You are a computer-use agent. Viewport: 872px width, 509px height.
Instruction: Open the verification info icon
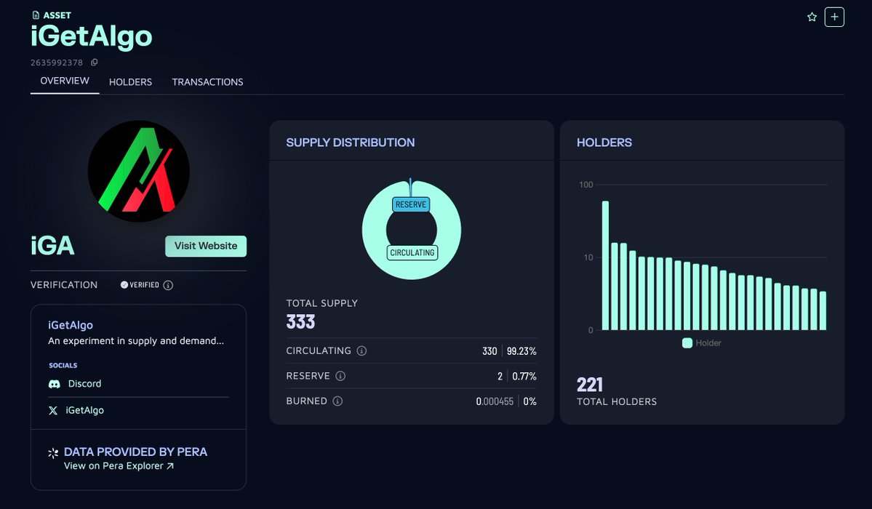[168, 285]
